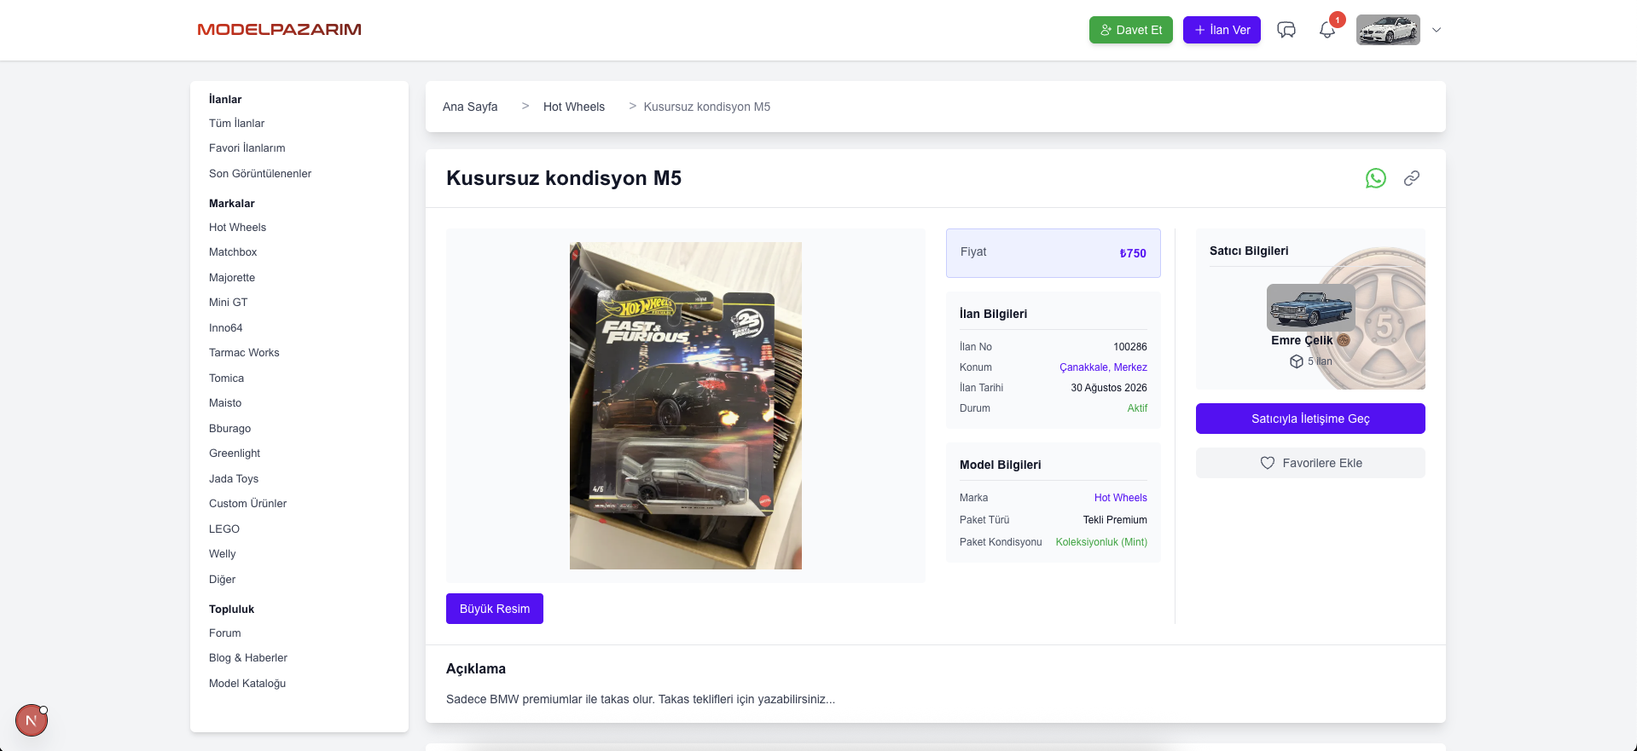Select the Inno64 brand
Image resolution: width=1637 pixels, height=751 pixels.
[226, 328]
